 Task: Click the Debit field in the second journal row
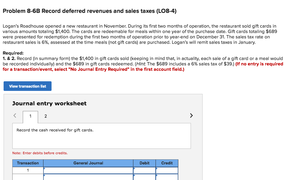click(144, 177)
